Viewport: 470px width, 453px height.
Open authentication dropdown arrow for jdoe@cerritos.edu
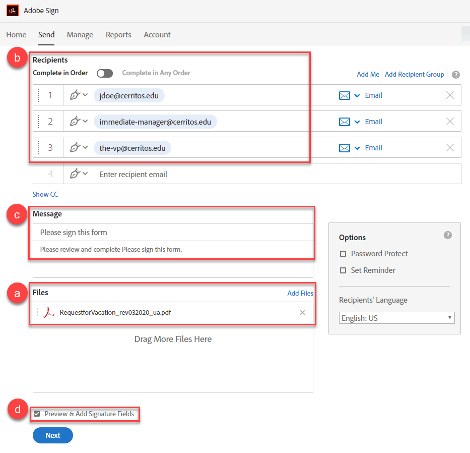click(x=357, y=96)
